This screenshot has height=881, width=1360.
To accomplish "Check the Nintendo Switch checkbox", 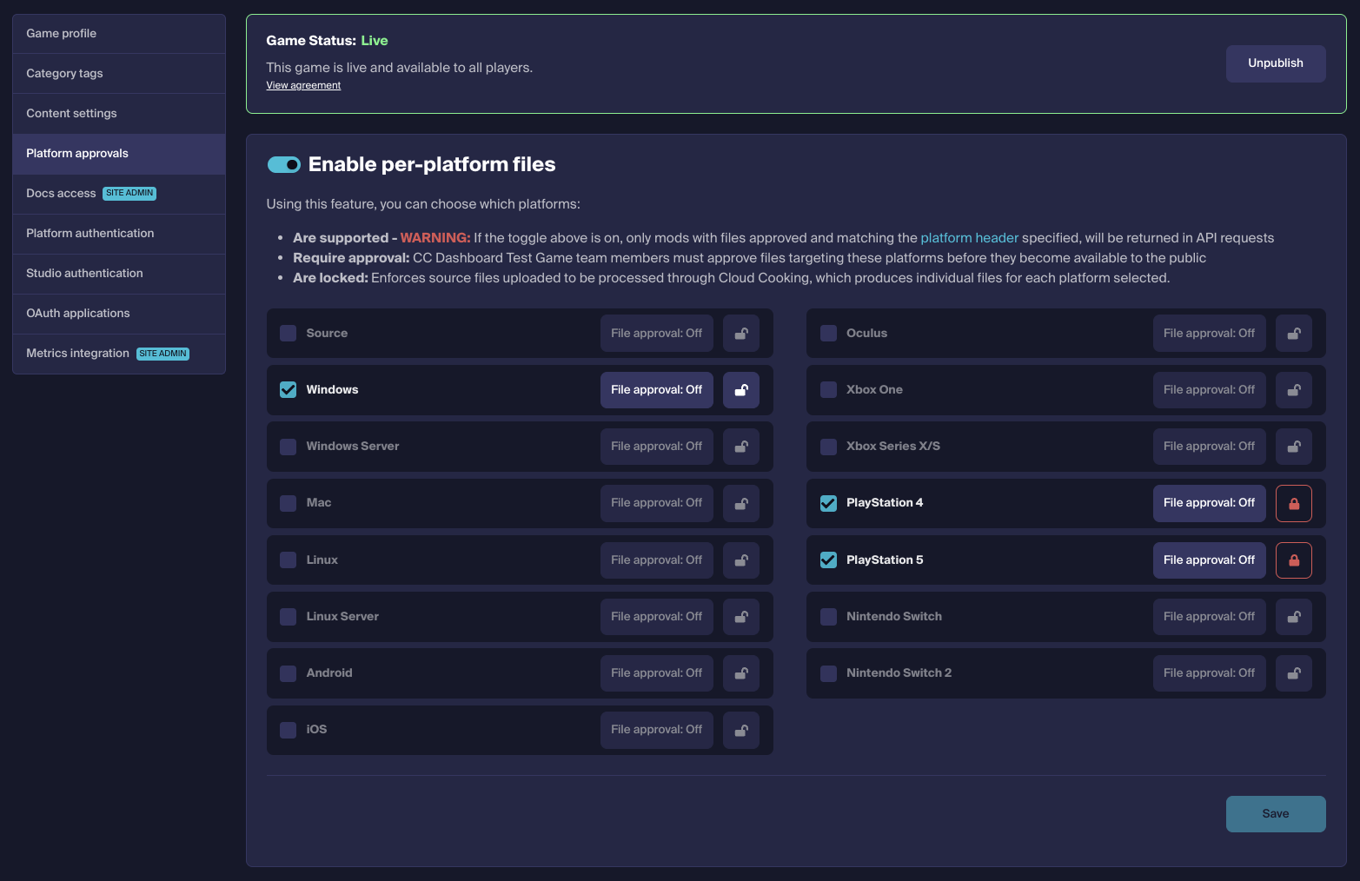I will tap(829, 617).
